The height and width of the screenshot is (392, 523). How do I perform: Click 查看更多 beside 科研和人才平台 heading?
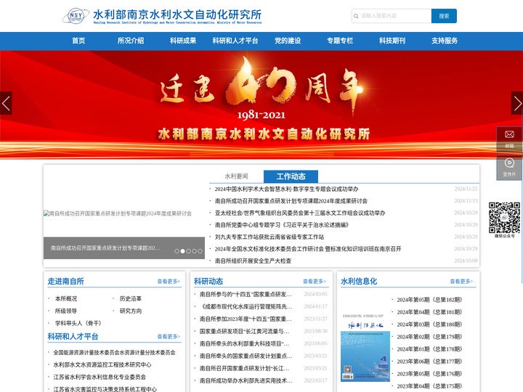pyautogui.click(x=169, y=336)
